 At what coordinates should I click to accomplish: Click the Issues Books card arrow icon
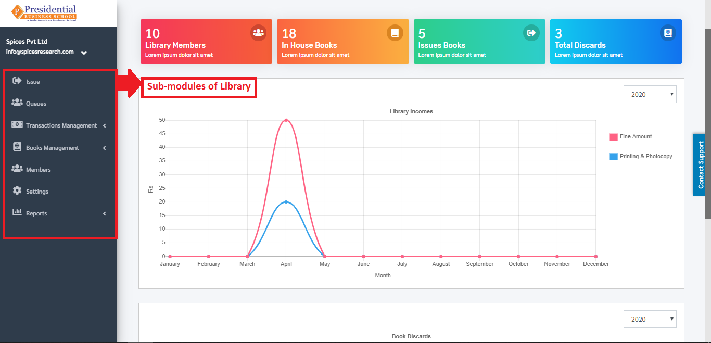click(x=531, y=33)
